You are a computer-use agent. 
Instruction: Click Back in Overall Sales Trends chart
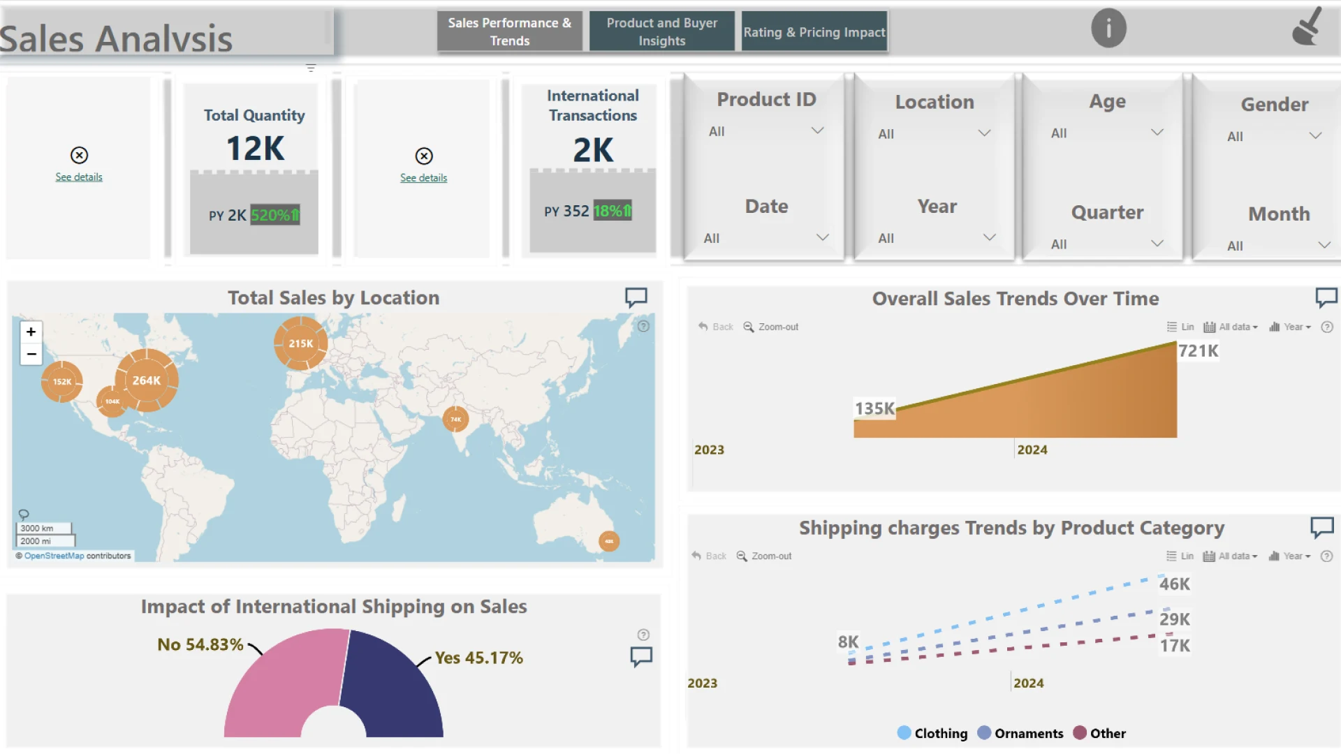[x=716, y=327]
